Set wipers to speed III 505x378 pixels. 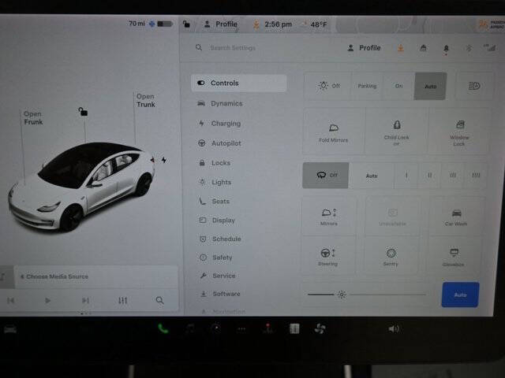(453, 176)
